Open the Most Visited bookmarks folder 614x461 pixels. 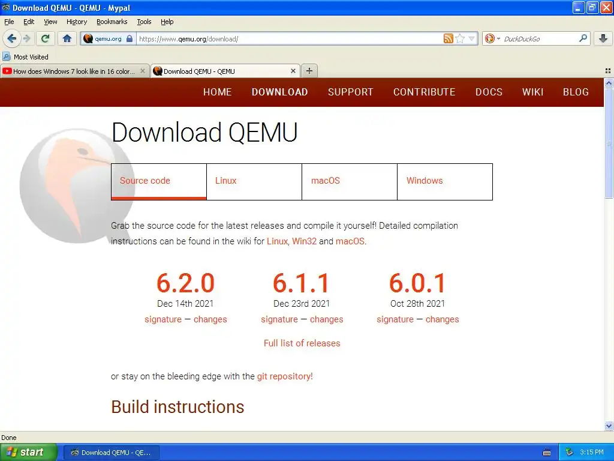pyautogui.click(x=26, y=57)
